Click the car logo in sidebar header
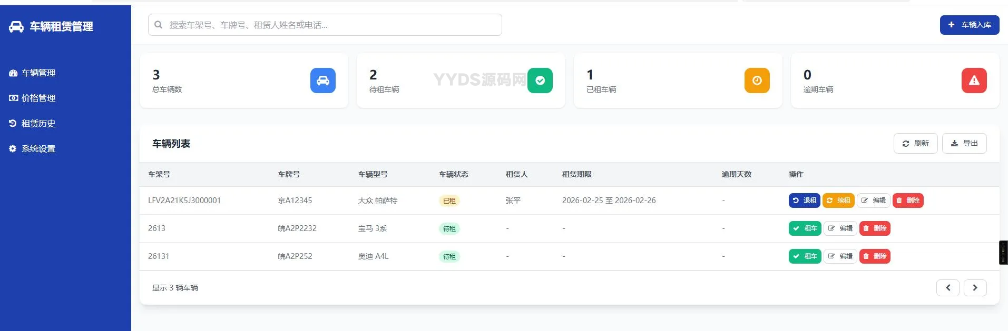 [16, 27]
